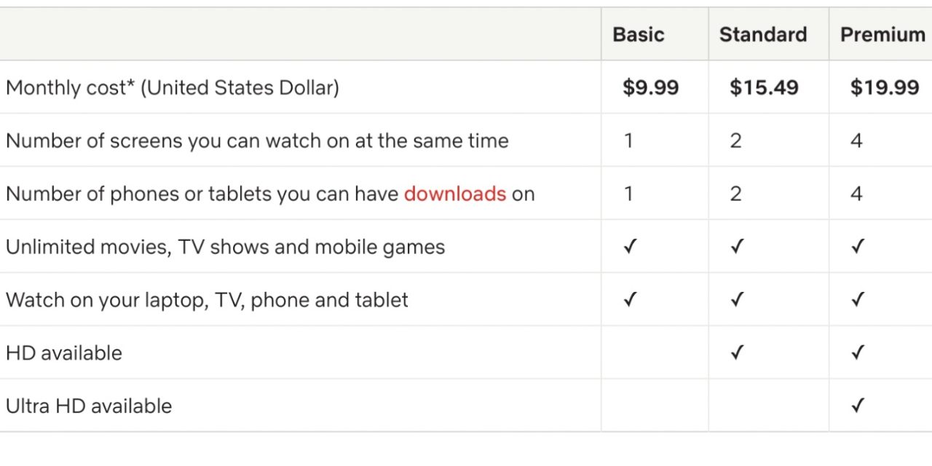Click Premium checkmark for HD available
The image size is (932, 466).
[858, 352]
